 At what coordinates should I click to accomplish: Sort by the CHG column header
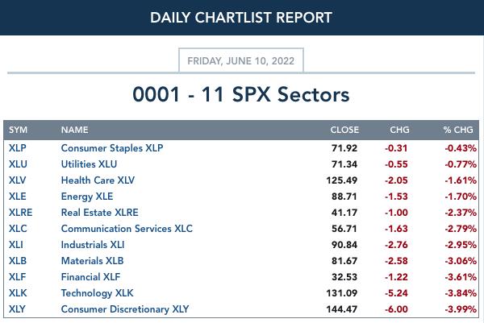click(399, 130)
